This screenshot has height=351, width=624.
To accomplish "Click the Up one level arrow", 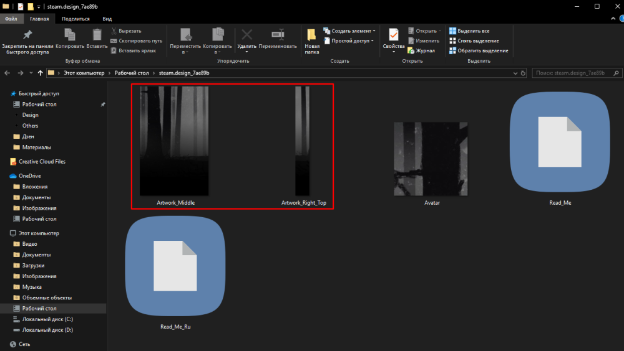I will 41,73.
